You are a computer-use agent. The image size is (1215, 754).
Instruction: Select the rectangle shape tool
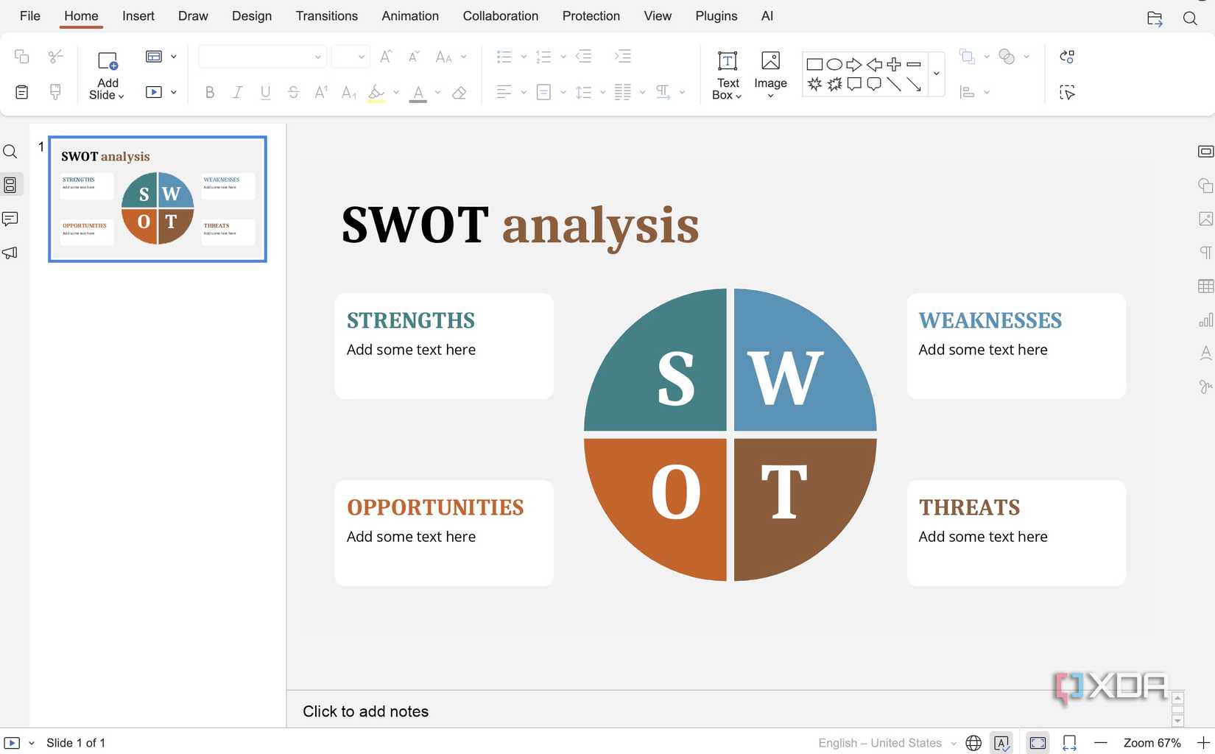point(814,65)
